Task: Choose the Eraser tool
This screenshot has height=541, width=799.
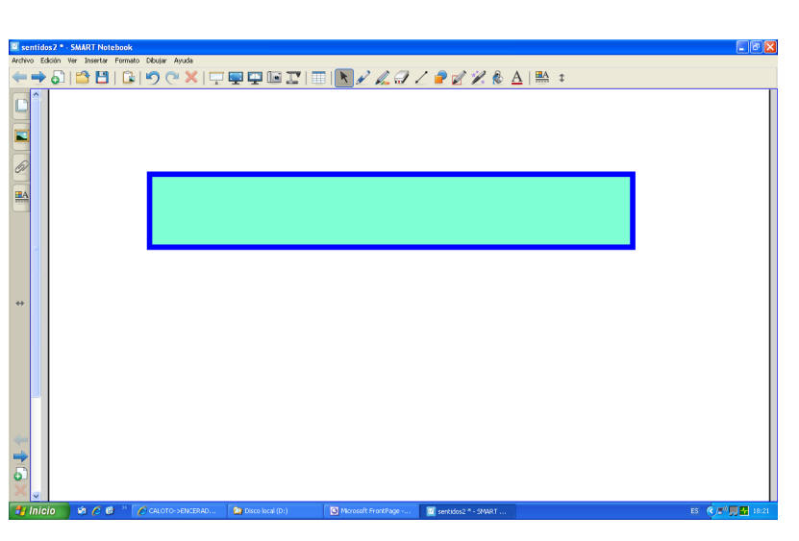Action: (x=401, y=78)
